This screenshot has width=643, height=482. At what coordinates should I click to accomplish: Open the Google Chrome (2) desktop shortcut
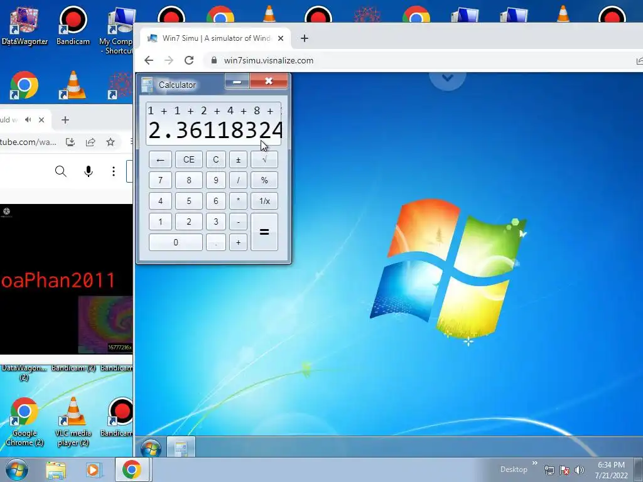24,422
